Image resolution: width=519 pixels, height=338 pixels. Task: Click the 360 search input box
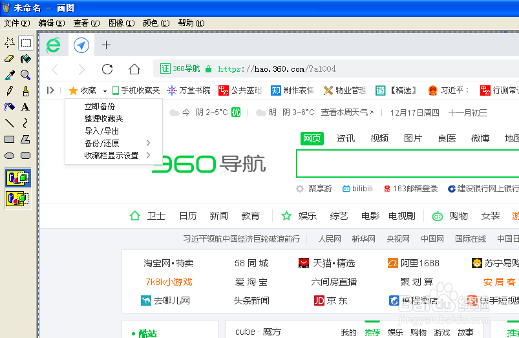(x=407, y=164)
